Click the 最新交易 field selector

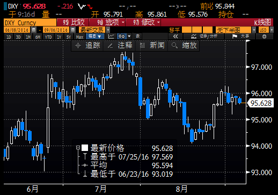pos(92,30)
